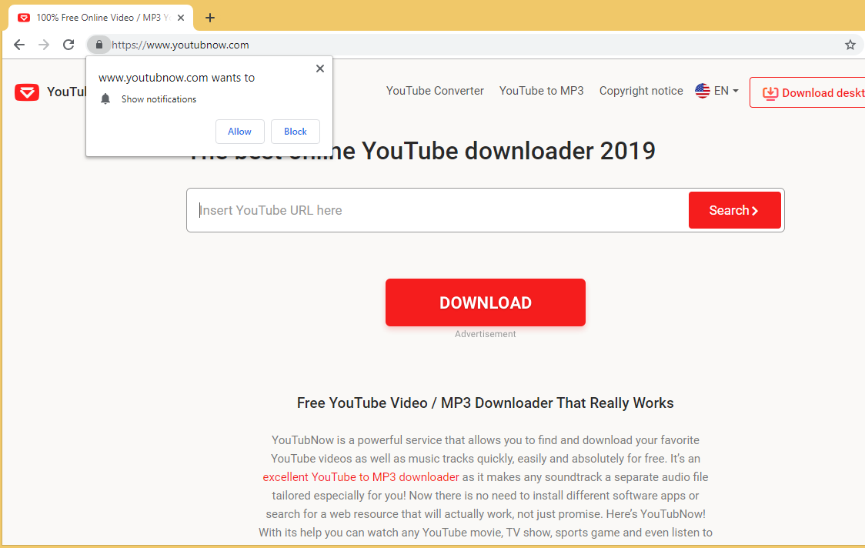
Task: Click the padlock site info icon
Action: (99, 45)
